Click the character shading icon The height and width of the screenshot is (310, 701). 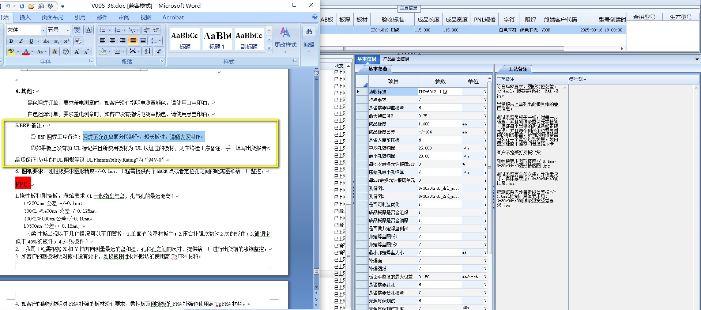[54, 52]
